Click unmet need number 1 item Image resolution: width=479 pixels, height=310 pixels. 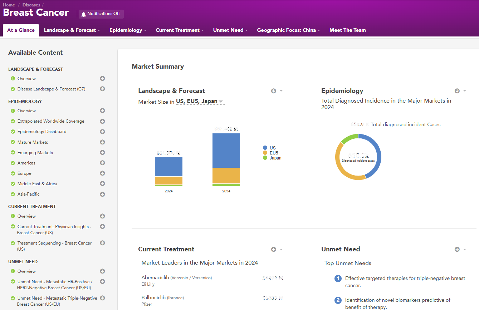coord(400,282)
